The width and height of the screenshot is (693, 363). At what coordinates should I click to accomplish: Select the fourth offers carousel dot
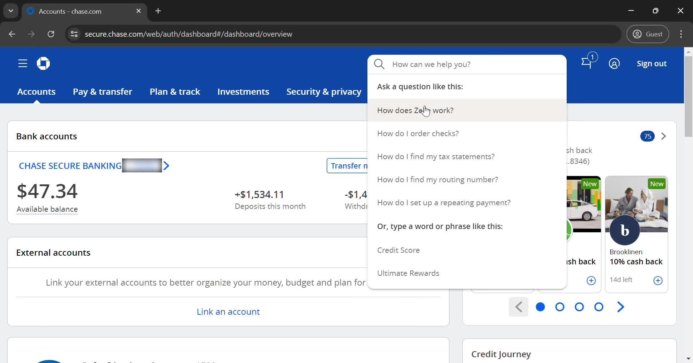click(599, 307)
